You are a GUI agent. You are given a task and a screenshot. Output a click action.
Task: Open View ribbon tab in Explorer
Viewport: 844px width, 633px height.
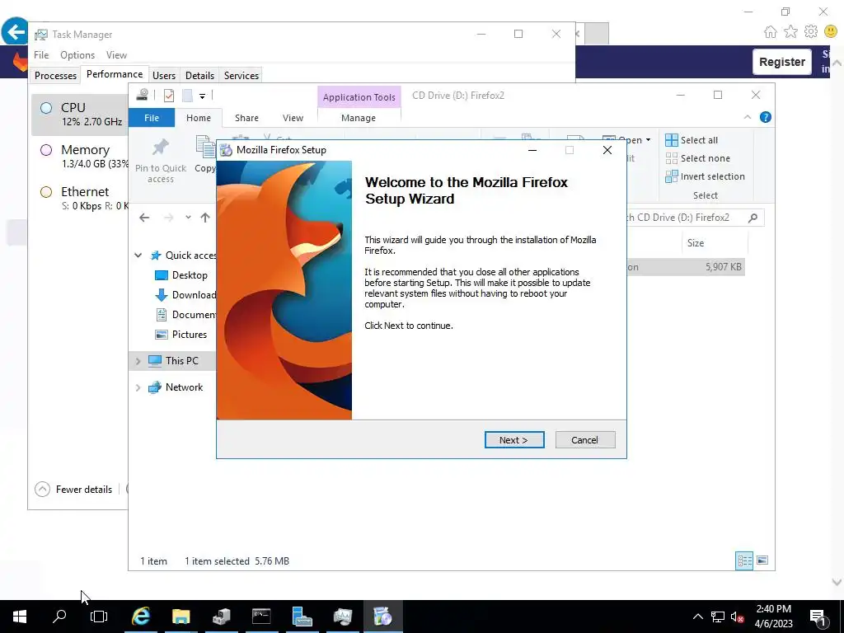click(x=293, y=118)
